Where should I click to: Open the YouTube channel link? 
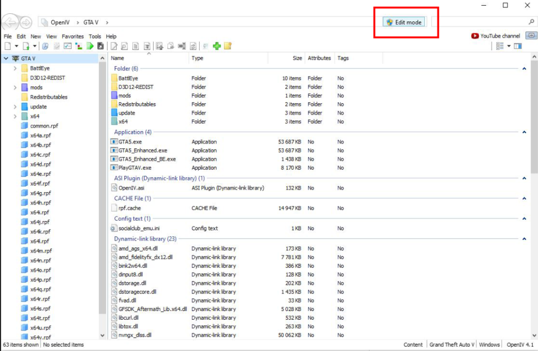[496, 36]
